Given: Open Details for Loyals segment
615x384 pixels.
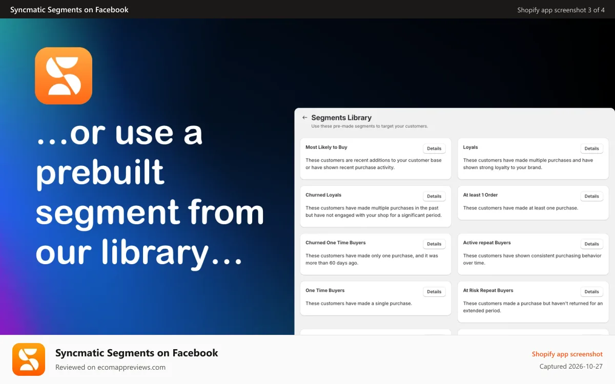Looking at the screenshot, I should click(x=591, y=148).
